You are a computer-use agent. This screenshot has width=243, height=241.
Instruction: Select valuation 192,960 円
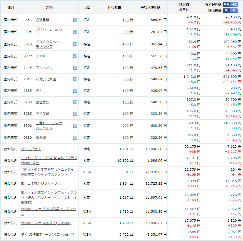pyautogui.click(x=232, y=42)
